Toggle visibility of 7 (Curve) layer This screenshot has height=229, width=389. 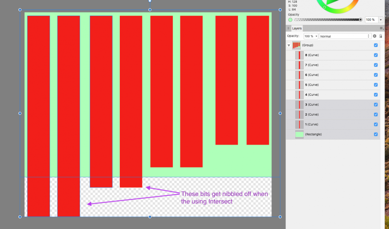376,65
